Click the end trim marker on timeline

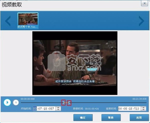69,103
